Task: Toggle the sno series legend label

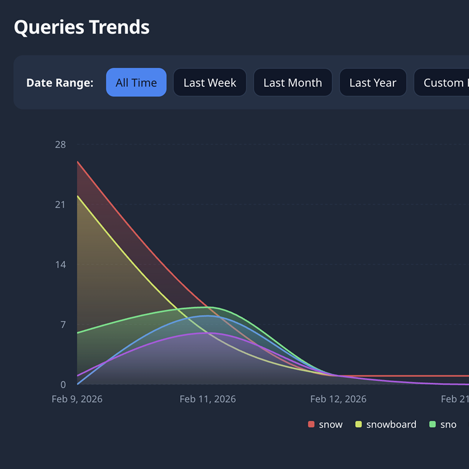Action: click(x=448, y=425)
